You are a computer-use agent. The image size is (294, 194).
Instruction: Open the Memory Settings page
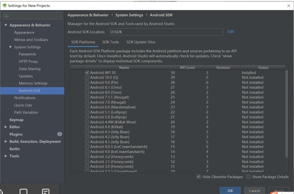point(33,83)
